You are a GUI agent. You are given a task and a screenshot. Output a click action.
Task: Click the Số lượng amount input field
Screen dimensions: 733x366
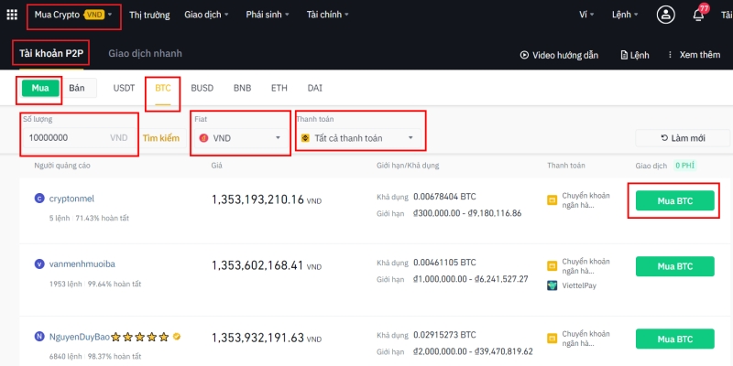tap(64, 138)
